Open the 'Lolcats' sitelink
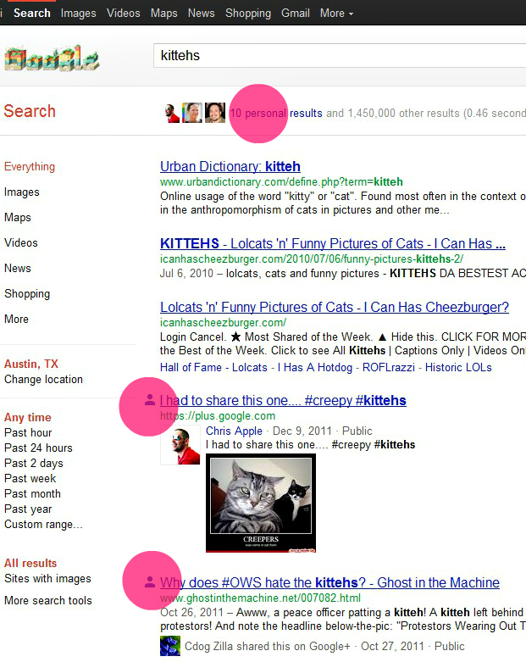Image resolution: width=526 pixels, height=662 pixels. click(x=250, y=367)
